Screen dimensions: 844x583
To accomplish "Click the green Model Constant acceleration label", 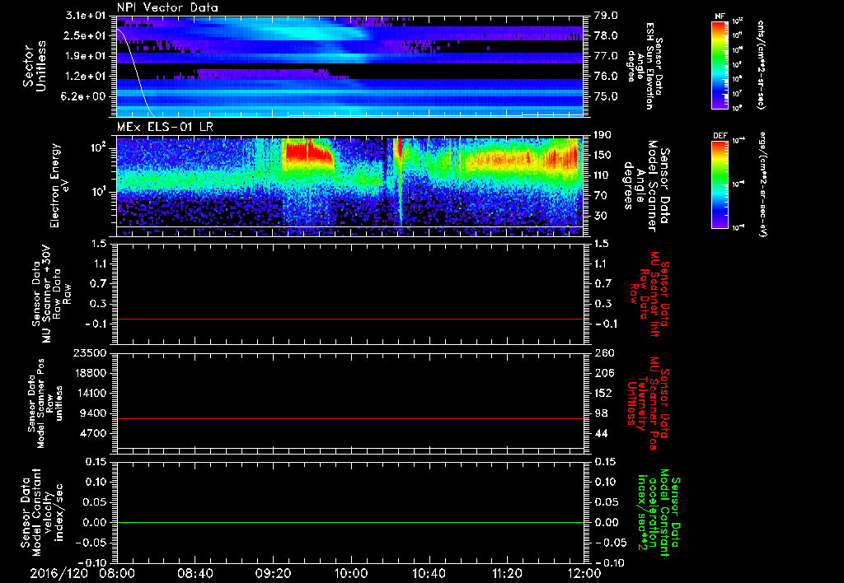I will tap(658, 512).
